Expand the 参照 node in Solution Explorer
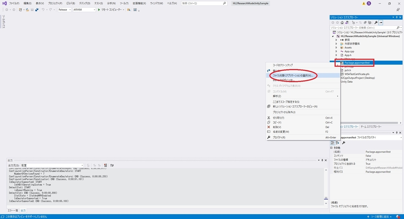 click(336, 40)
